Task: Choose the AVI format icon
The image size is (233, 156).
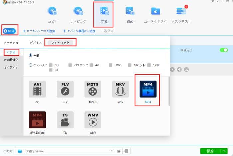Action: pyautogui.click(x=37, y=89)
